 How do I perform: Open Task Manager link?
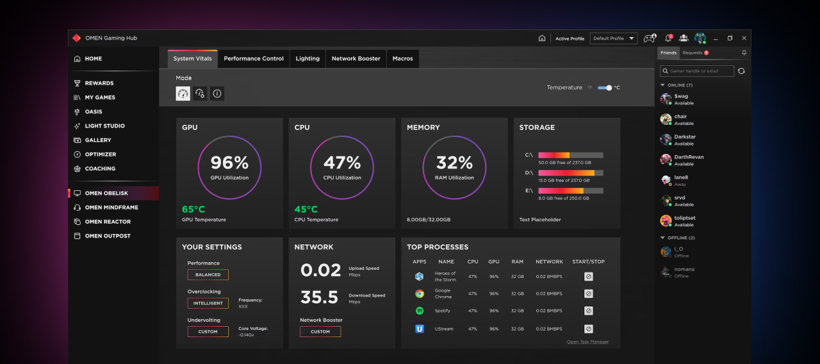pyautogui.click(x=588, y=342)
